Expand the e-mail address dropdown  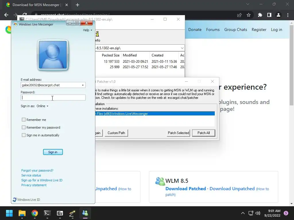click(83, 85)
